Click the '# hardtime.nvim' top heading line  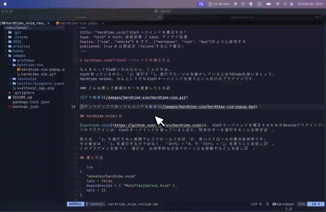pyautogui.click(x=125, y=61)
